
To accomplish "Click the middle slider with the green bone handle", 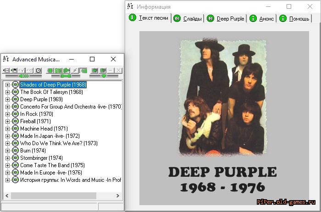I will pyautogui.click(x=66, y=76).
